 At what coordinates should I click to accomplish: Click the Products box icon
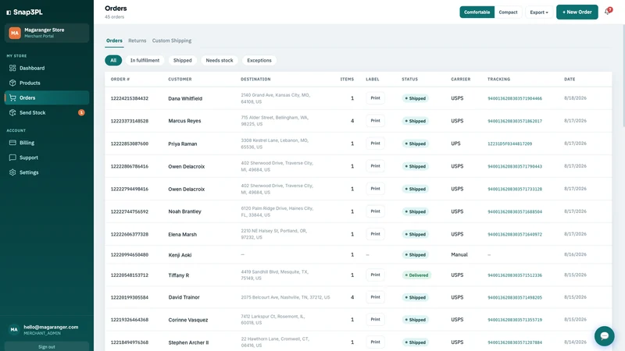(12, 83)
